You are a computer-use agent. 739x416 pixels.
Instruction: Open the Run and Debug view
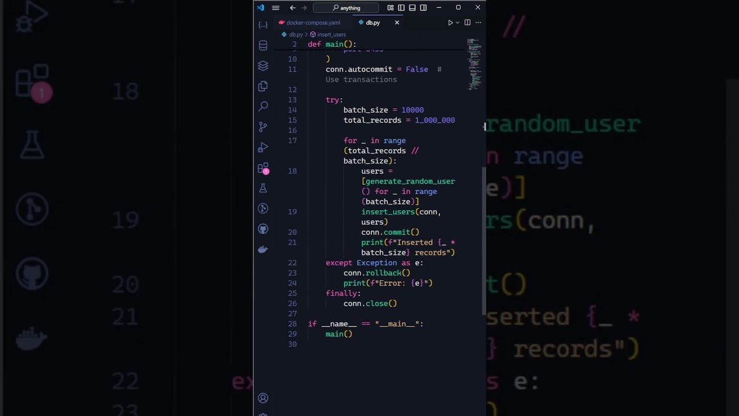pyautogui.click(x=263, y=147)
